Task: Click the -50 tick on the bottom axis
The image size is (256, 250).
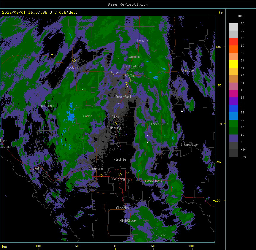Action: 76,246
